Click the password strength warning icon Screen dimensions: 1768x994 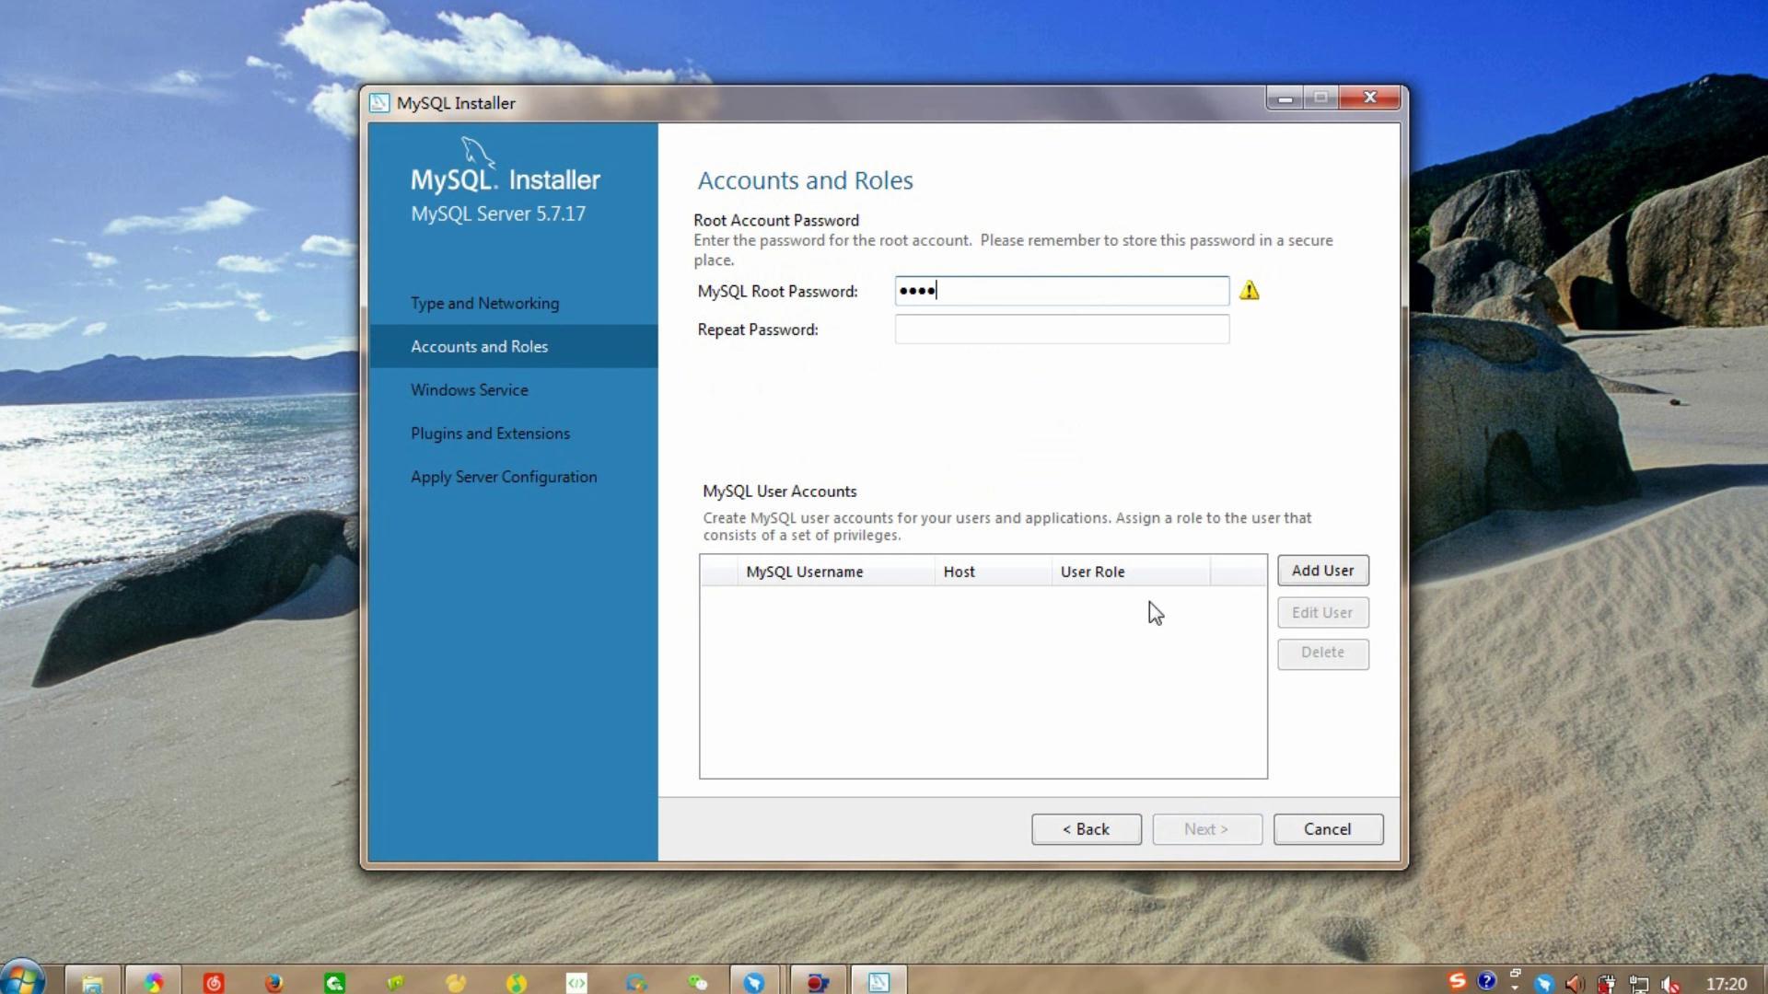coord(1249,291)
